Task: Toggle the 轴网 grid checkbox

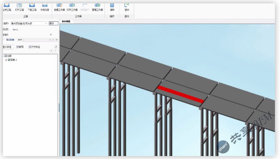Action: 17,47
